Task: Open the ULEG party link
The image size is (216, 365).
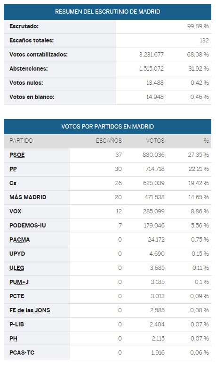Action: pos(17,268)
